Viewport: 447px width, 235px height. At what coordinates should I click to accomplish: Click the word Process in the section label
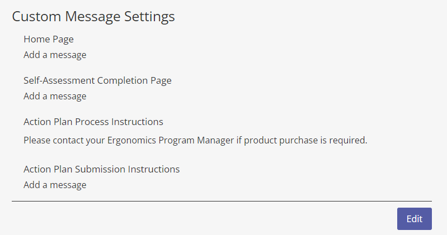(x=92, y=122)
